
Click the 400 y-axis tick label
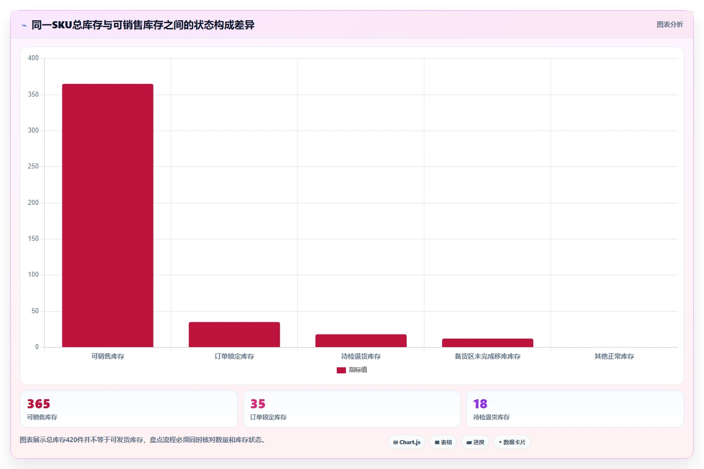point(33,58)
